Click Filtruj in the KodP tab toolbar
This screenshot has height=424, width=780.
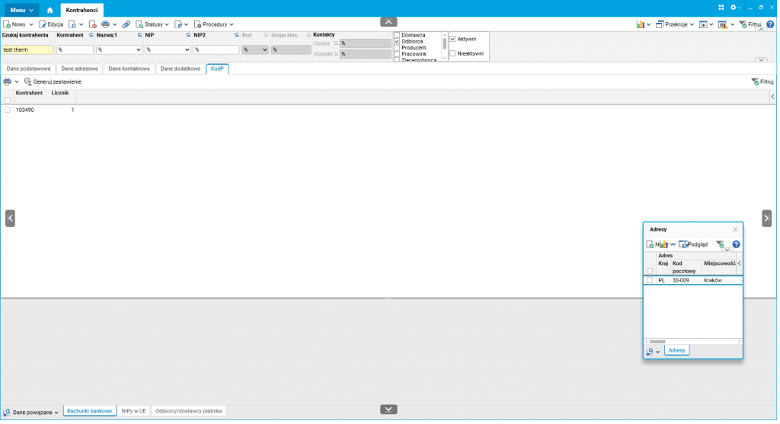762,81
